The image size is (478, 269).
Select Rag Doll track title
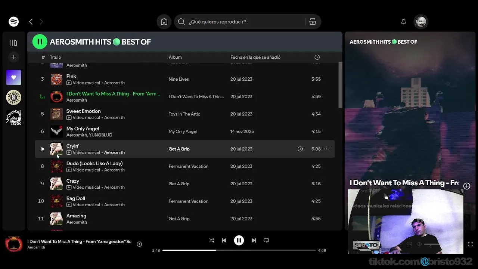(x=76, y=198)
